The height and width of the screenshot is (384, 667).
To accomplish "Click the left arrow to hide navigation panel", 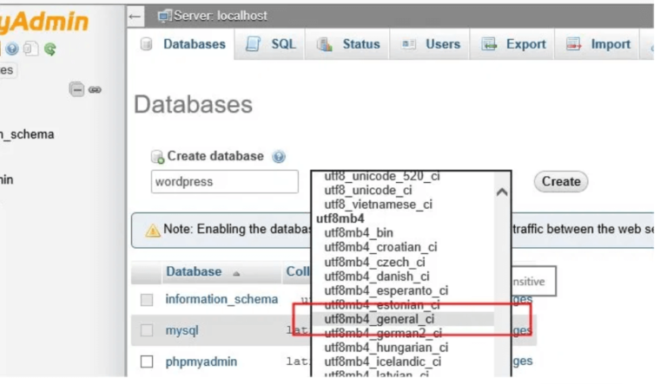I will (135, 16).
